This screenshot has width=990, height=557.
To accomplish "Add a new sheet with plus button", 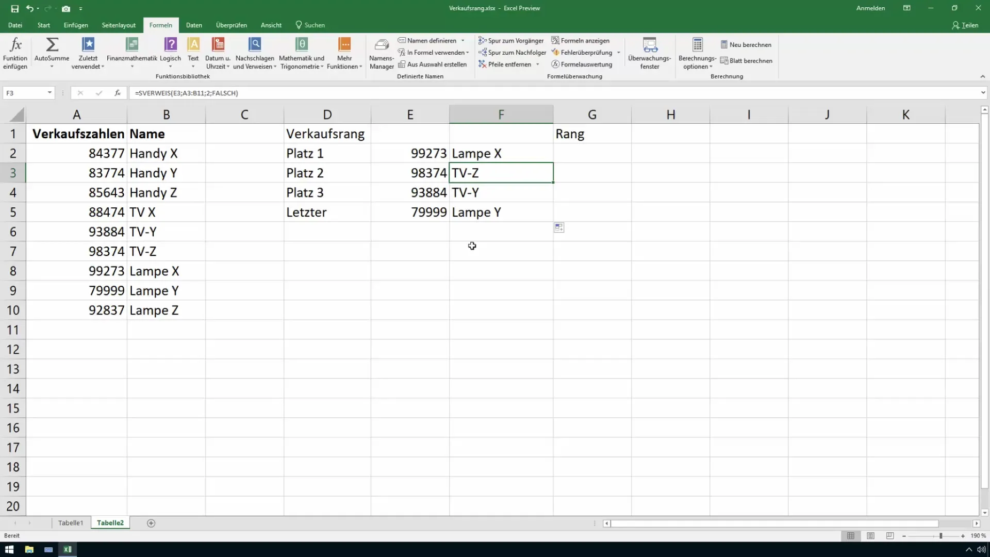I will pyautogui.click(x=151, y=523).
